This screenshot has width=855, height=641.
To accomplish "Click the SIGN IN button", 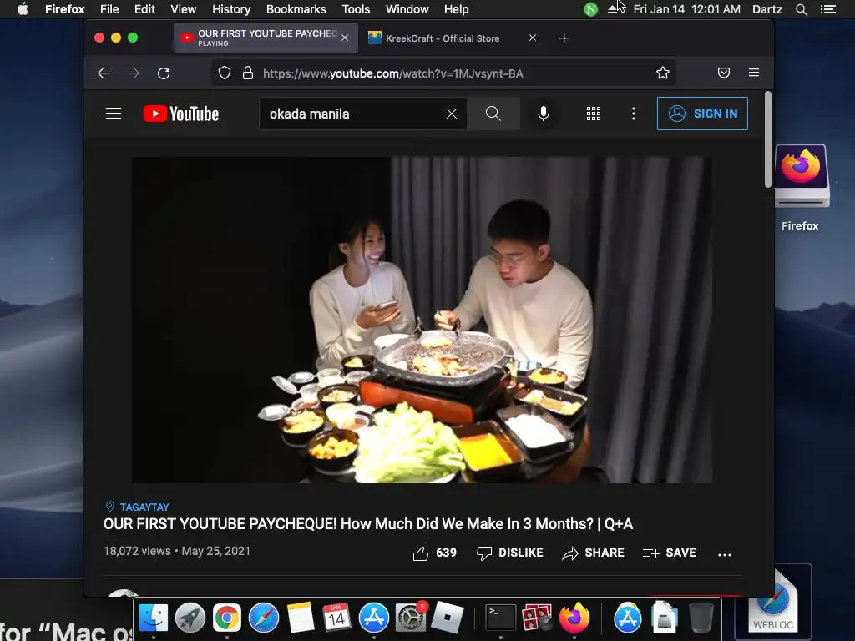I will click(x=702, y=114).
